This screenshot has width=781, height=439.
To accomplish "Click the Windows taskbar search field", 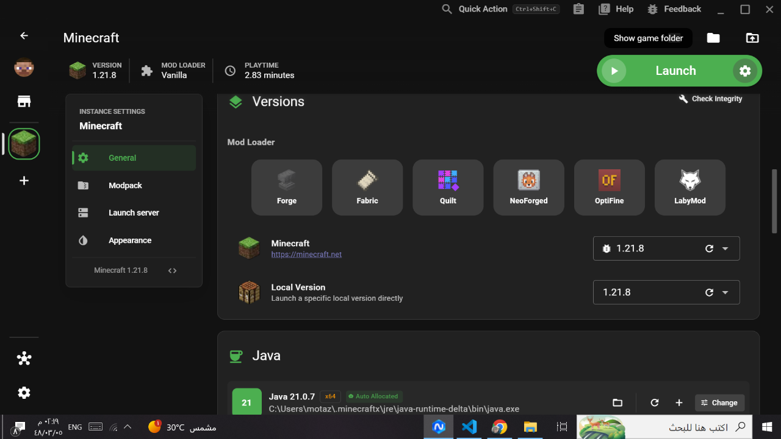I will coord(664,427).
